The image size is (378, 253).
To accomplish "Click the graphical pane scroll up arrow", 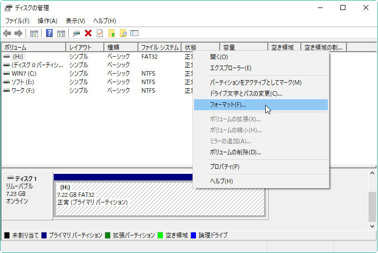I will pyautogui.click(x=372, y=173).
